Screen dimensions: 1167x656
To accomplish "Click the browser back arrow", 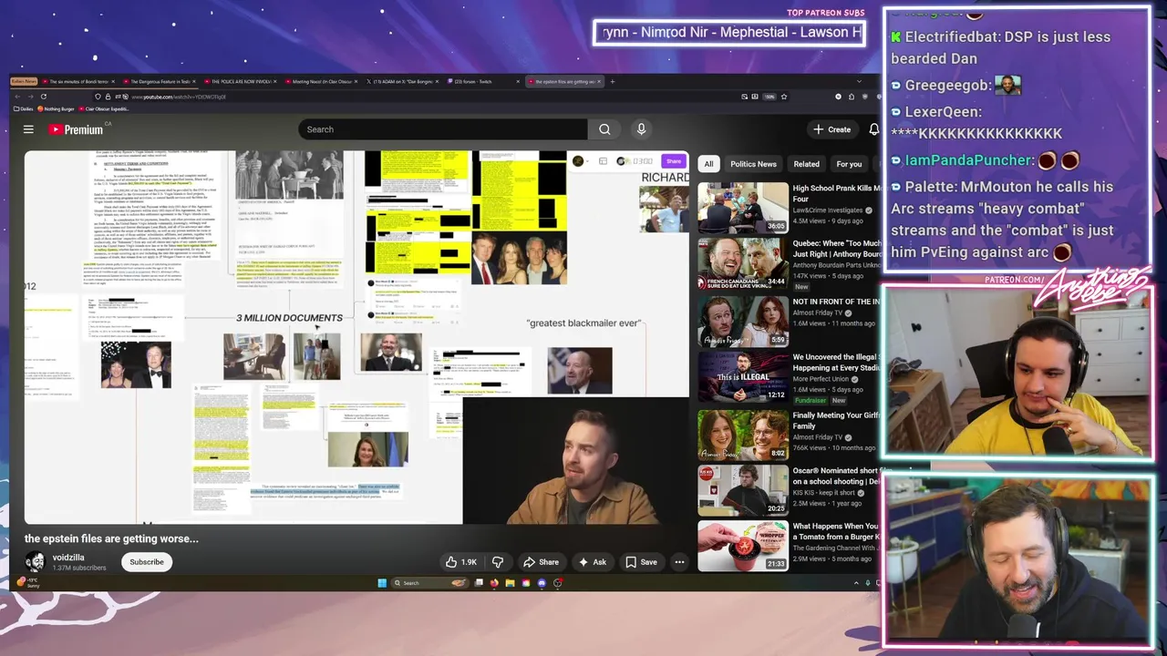I will [17, 97].
